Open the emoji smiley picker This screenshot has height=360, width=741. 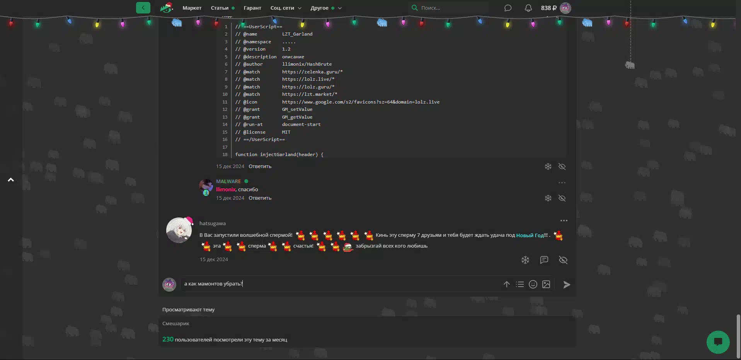tap(533, 285)
